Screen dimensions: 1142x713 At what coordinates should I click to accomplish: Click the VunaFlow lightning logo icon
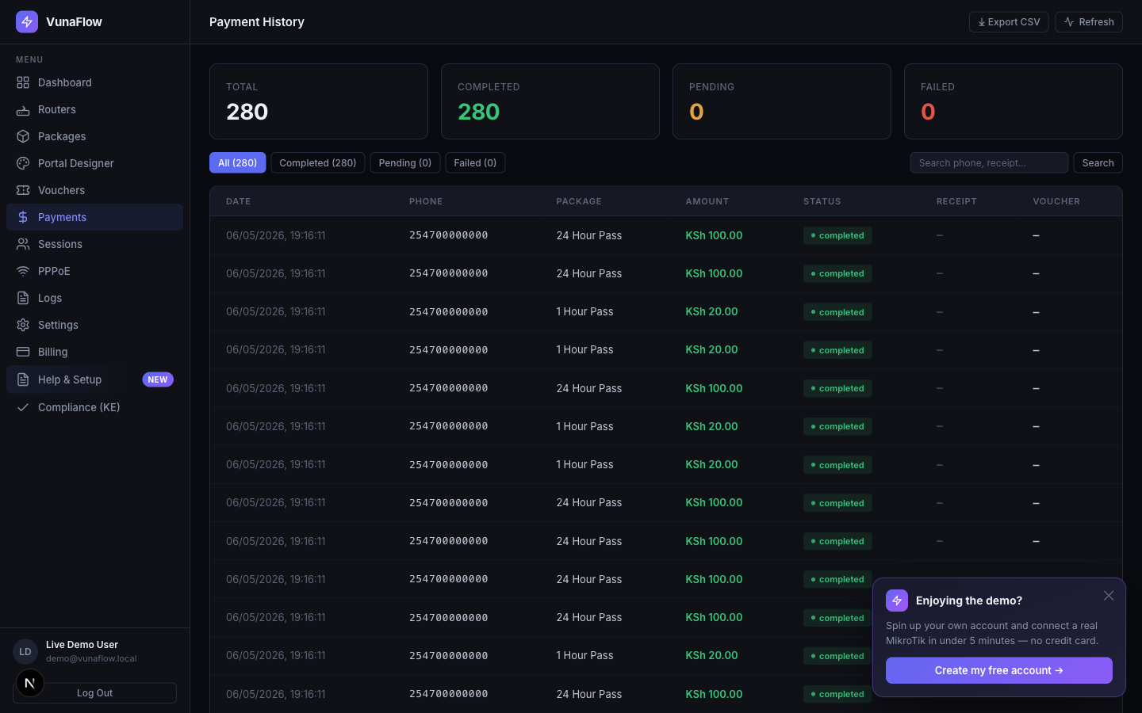tap(27, 22)
